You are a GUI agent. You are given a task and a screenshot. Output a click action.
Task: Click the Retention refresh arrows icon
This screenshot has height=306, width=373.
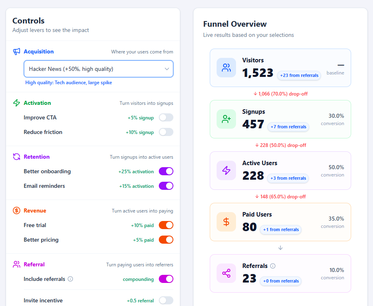click(17, 157)
